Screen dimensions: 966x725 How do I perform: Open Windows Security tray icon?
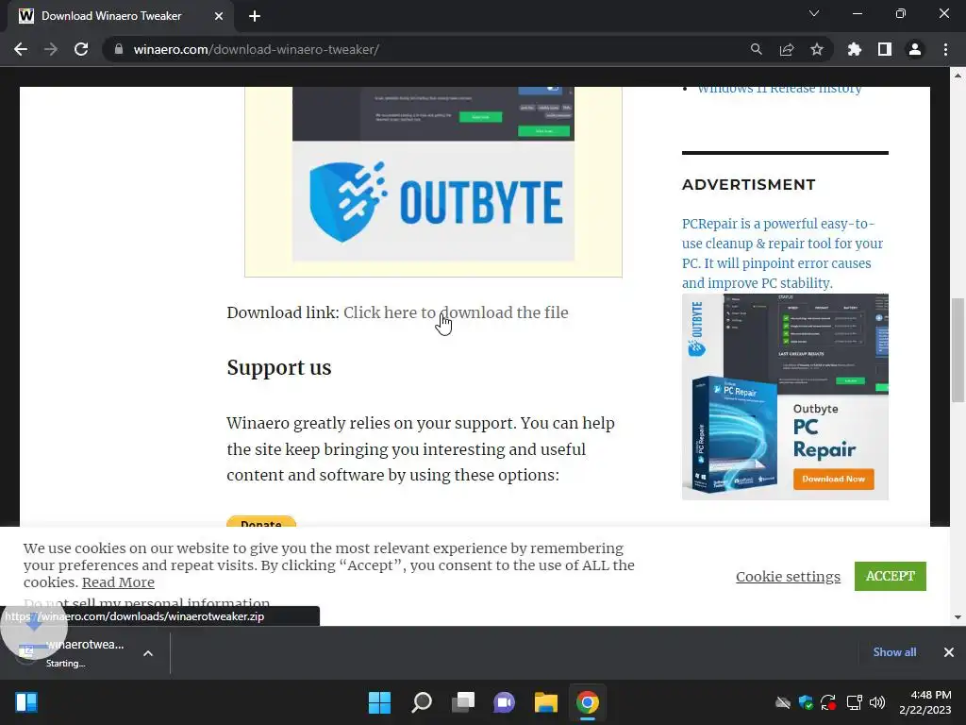[x=806, y=702]
